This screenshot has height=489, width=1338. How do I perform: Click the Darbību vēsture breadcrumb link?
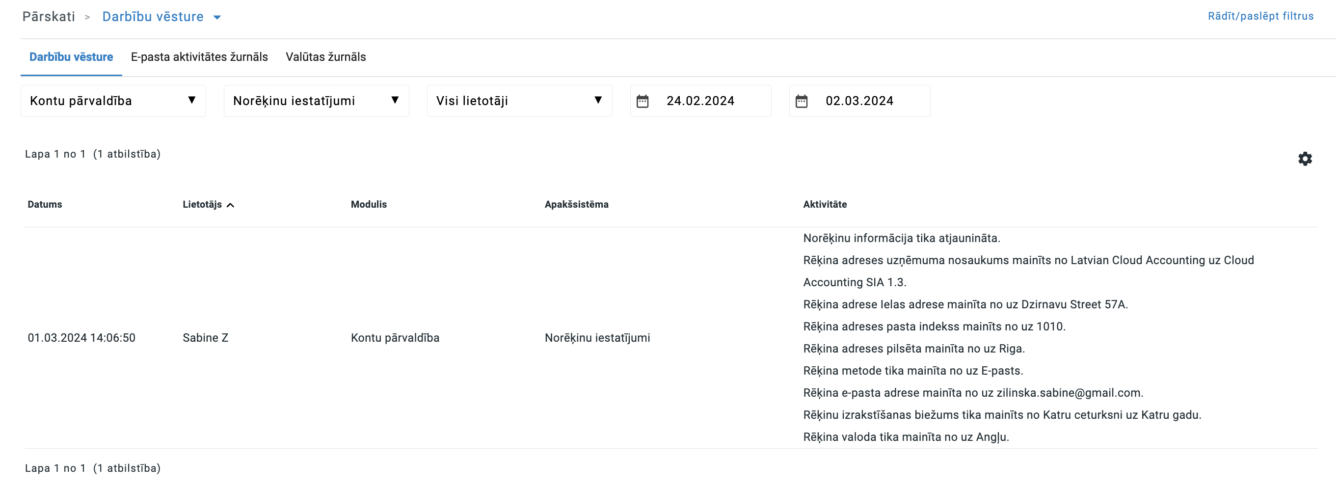[153, 17]
